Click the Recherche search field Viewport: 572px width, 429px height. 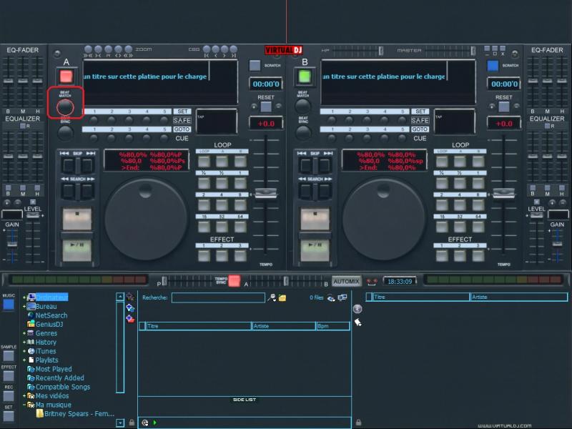[217, 297]
